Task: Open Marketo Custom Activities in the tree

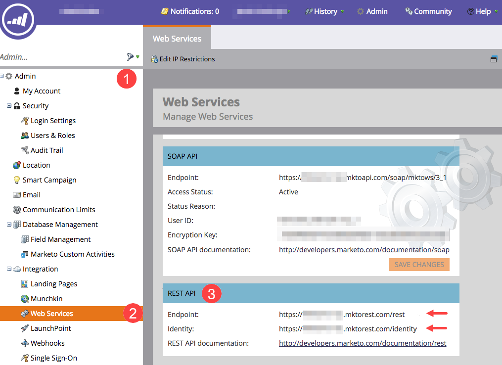Action: coord(73,254)
